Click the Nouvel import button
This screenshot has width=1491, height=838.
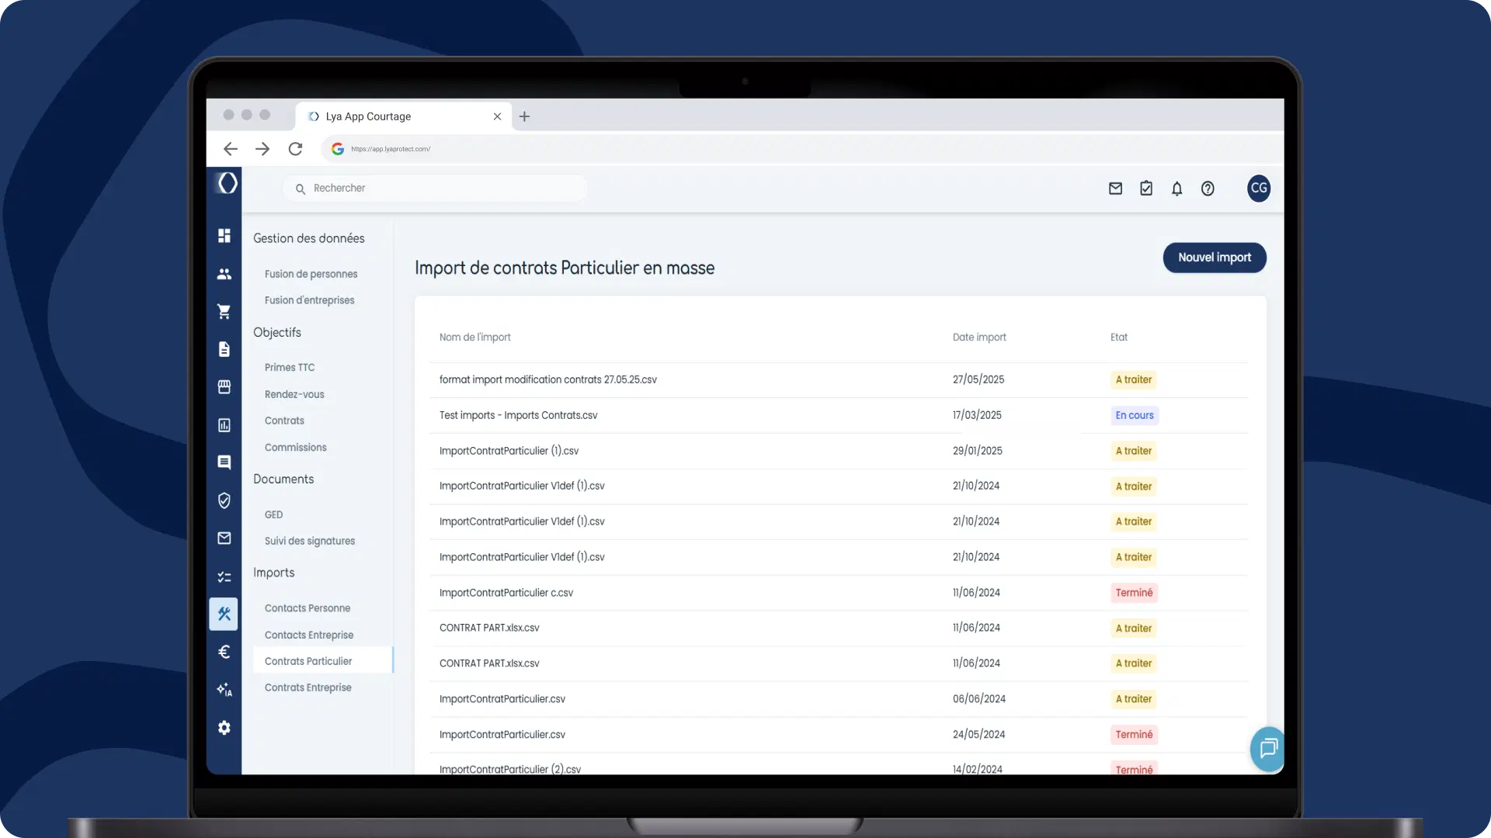pos(1215,258)
